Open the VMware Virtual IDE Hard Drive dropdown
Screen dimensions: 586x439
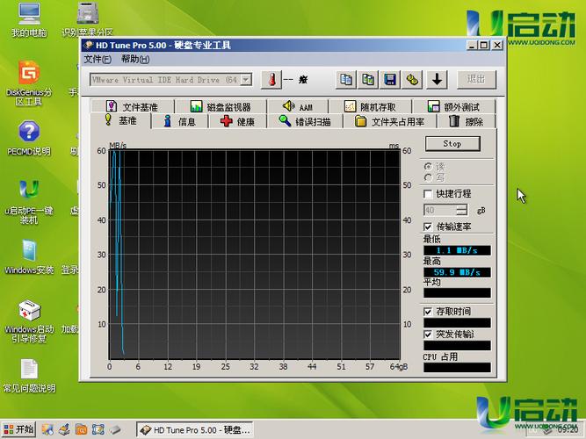[246, 80]
